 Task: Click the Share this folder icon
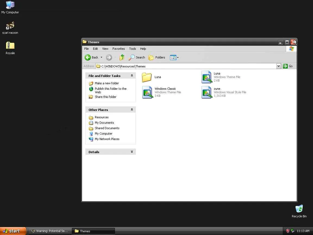[91, 97]
